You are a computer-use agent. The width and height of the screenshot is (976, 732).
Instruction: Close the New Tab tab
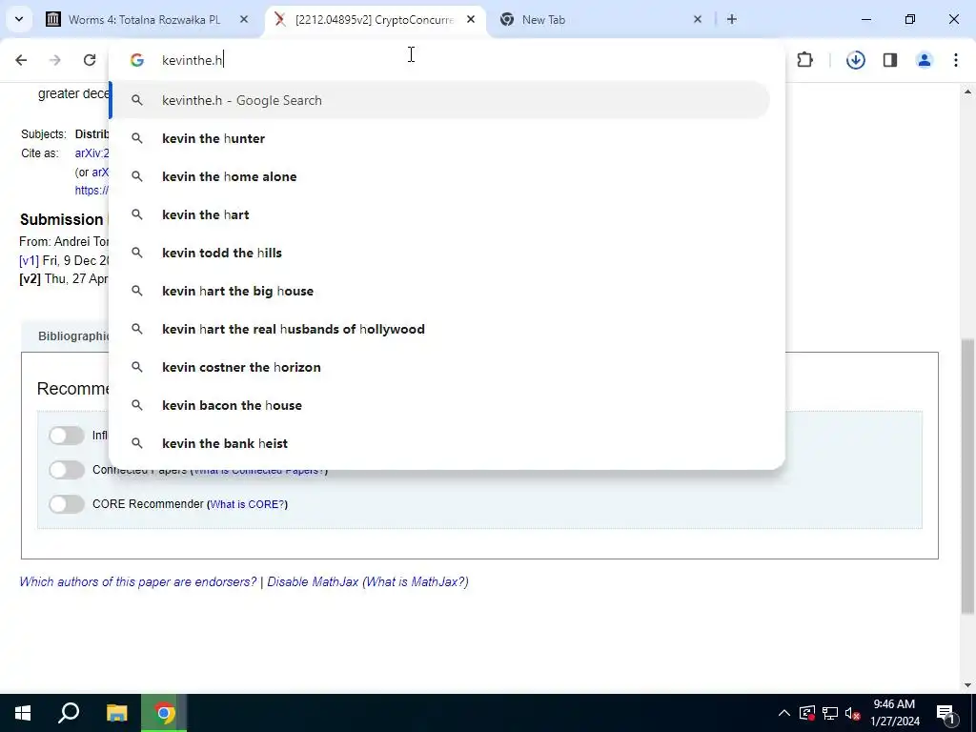click(x=698, y=19)
